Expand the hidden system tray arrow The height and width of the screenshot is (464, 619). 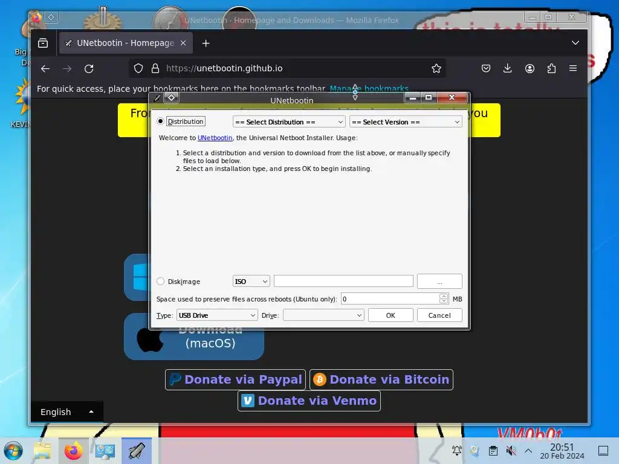528,451
